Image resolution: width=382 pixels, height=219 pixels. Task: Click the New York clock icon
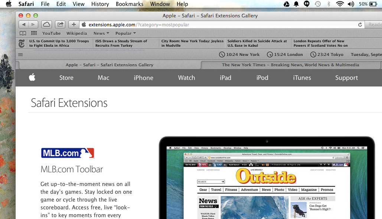click(222, 55)
